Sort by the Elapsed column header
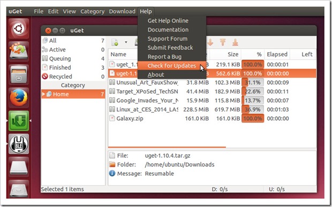 coord(277,54)
